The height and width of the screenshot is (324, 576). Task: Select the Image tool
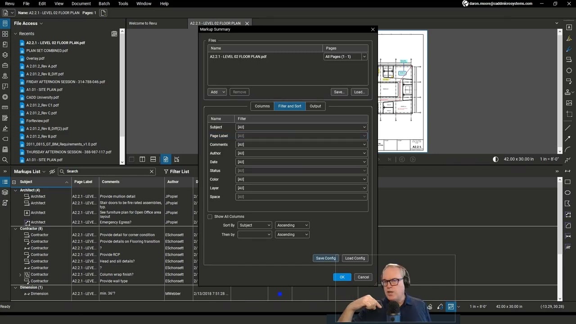[569, 103]
